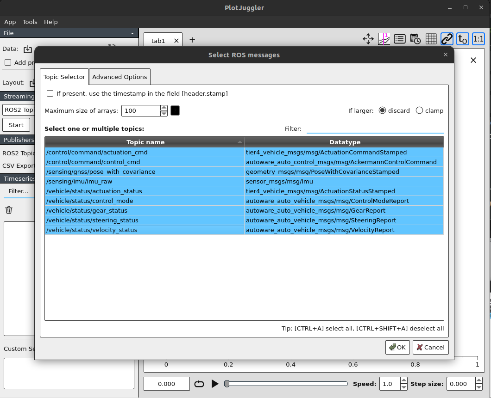
Task: Select the discard radio option
Action: click(382, 110)
